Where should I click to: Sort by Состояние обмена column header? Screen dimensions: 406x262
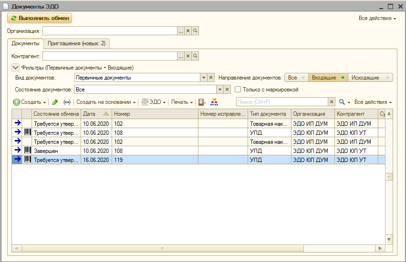point(56,114)
